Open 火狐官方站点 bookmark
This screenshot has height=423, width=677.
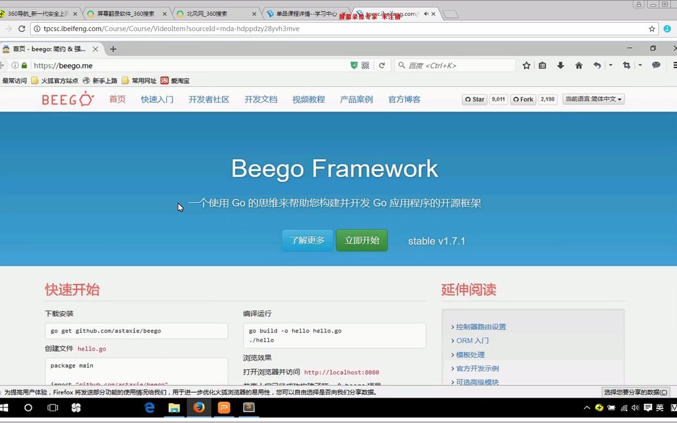(55, 81)
